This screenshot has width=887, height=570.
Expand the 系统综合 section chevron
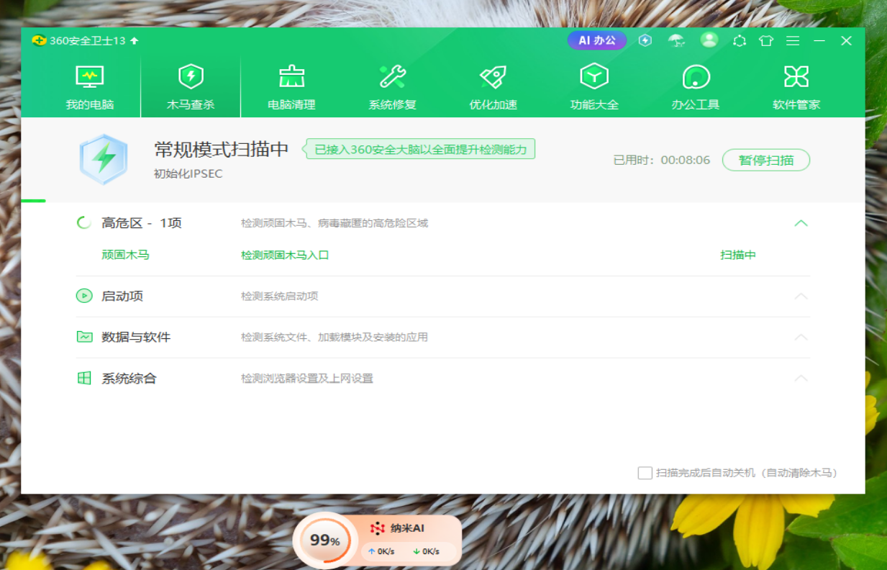pos(801,378)
